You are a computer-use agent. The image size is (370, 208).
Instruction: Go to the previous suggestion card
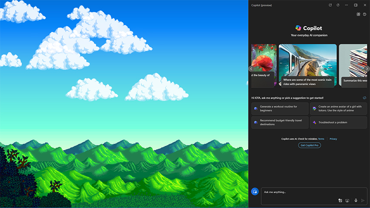click(251, 69)
